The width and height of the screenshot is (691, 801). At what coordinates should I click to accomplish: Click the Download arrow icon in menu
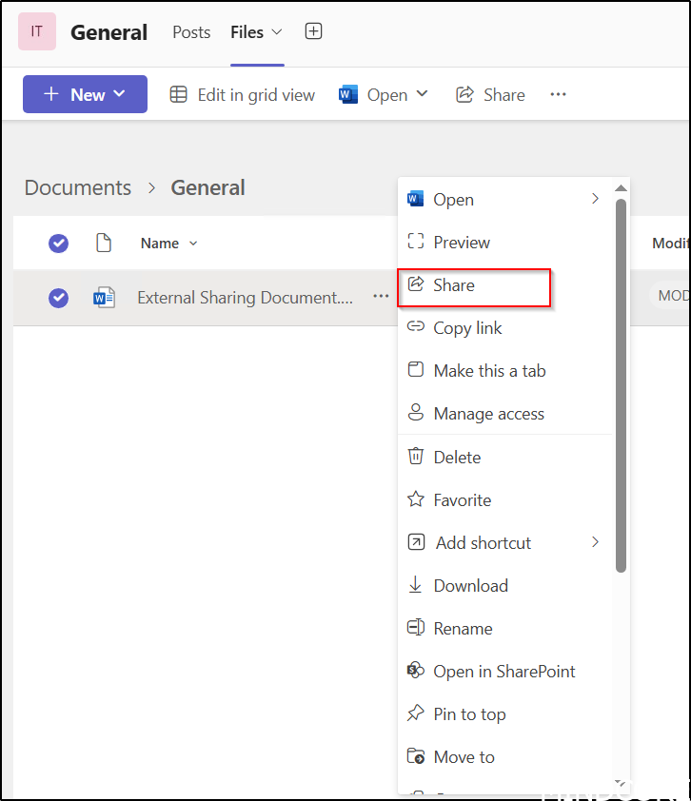(x=416, y=585)
